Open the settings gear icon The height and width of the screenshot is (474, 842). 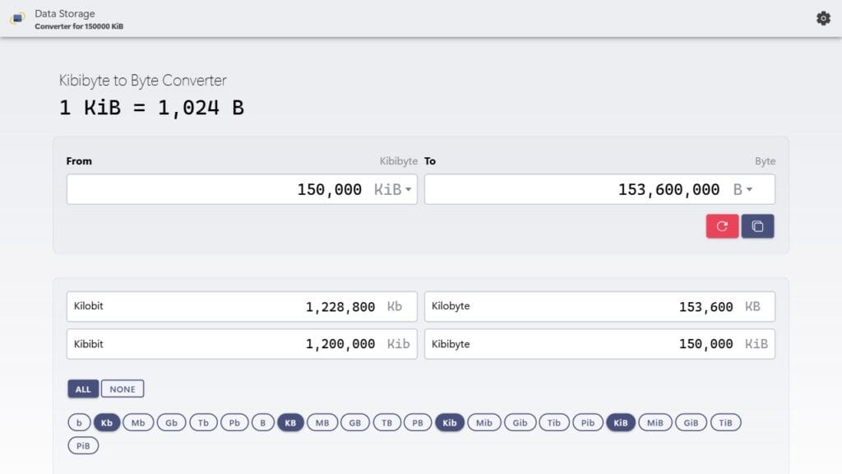(x=823, y=18)
